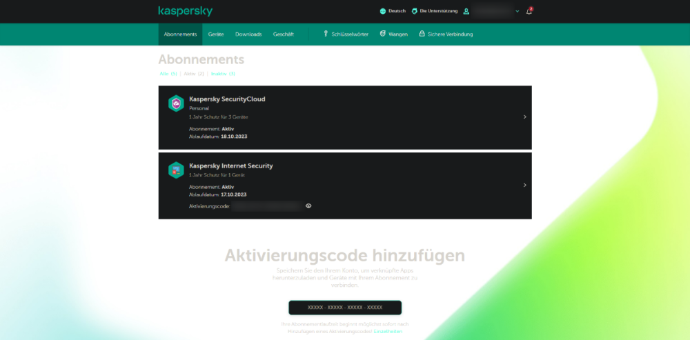Filter subscriptions by Aktiv (2)
The height and width of the screenshot is (340, 690).
click(x=194, y=74)
